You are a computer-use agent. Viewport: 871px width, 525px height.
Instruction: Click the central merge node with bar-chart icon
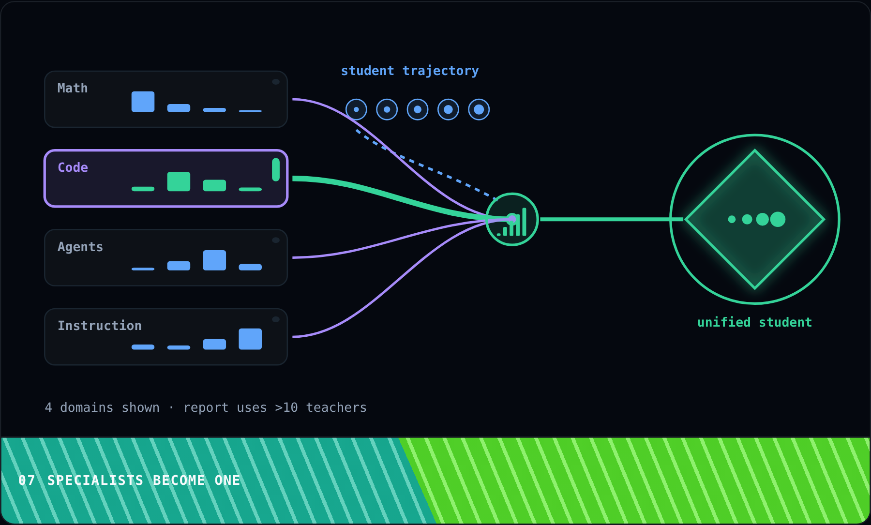[512, 219]
